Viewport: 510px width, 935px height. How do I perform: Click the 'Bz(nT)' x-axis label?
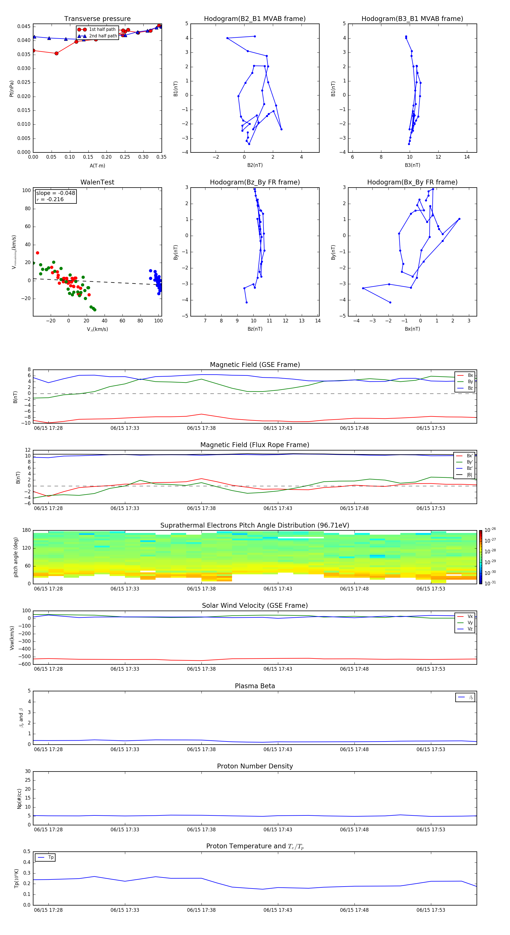coord(255,329)
